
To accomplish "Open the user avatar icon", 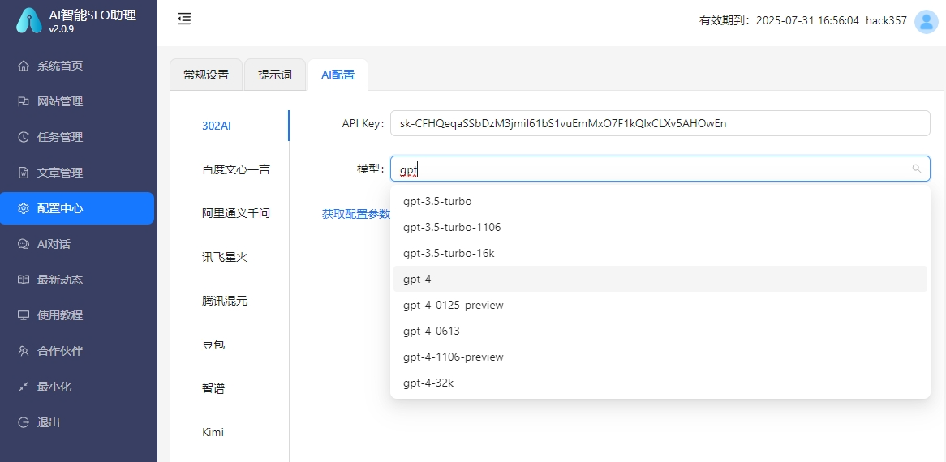I will tap(926, 21).
